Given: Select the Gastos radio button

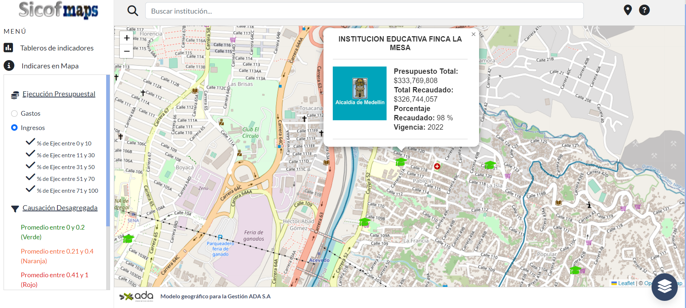Looking at the screenshot, I should coord(14,114).
